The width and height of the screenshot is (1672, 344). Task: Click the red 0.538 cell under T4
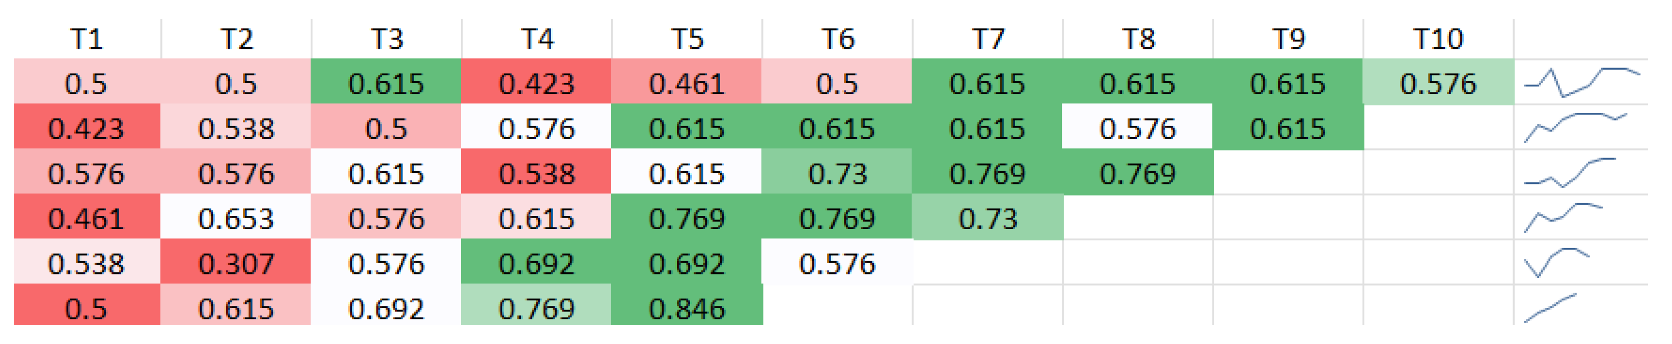click(x=536, y=173)
